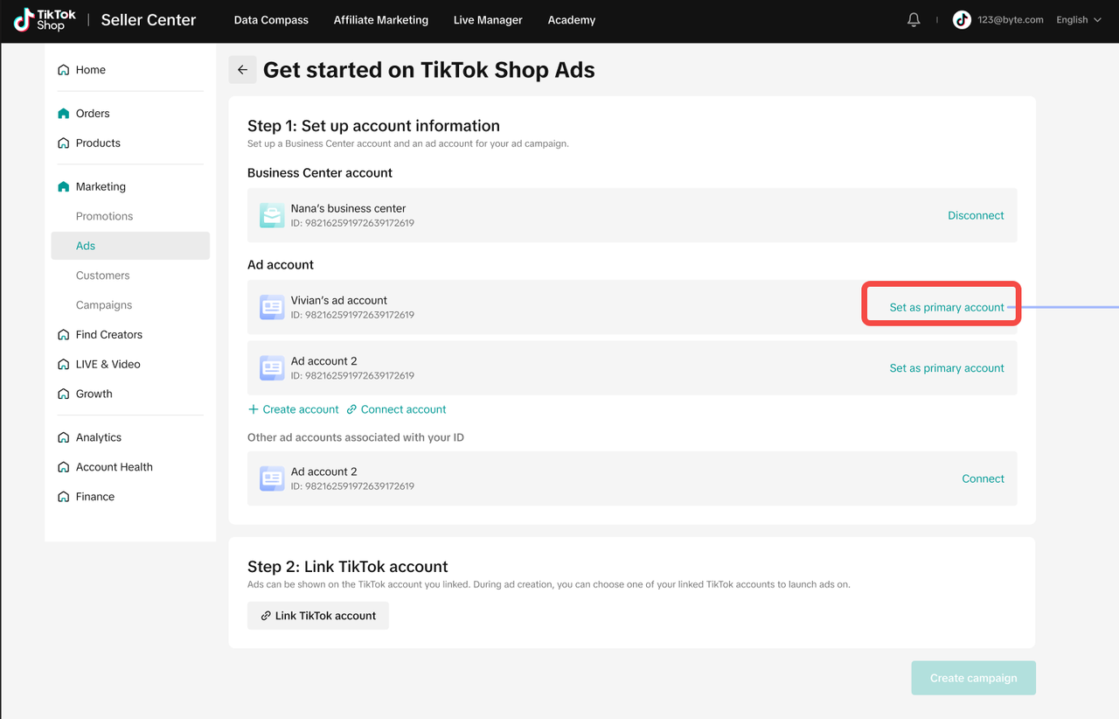Viewport: 1119px width, 719px height.
Task: Click the Connect account link
Action: (x=403, y=409)
